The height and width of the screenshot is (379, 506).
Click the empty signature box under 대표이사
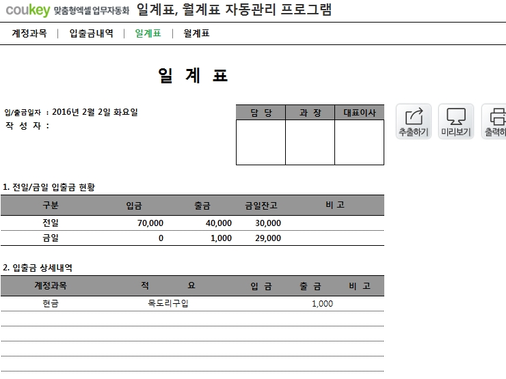(x=360, y=143)
